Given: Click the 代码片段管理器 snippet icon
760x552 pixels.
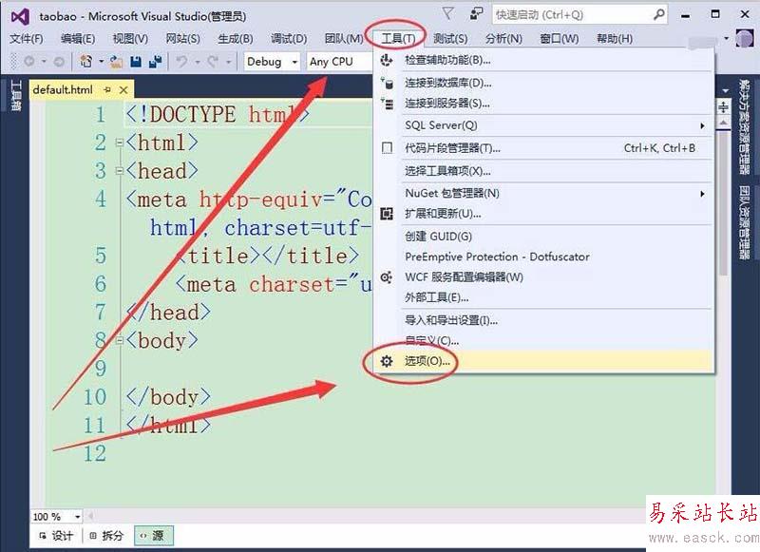Looking at the screenshot, I should [387, 148].
